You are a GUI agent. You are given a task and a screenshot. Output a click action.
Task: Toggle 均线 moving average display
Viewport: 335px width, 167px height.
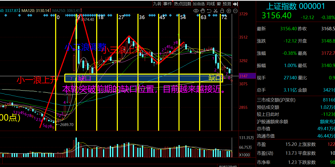211,4
